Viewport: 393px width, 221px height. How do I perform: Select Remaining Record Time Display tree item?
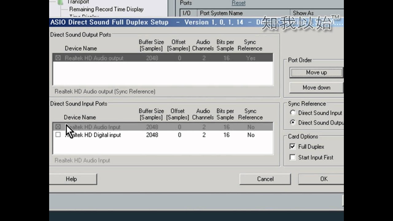(106, 9)
